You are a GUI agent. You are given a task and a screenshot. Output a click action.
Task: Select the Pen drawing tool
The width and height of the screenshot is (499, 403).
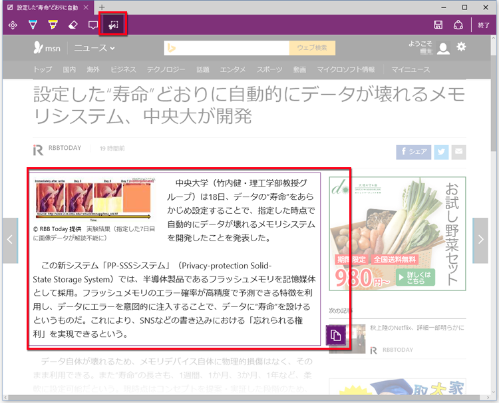(x=33, y=25)
